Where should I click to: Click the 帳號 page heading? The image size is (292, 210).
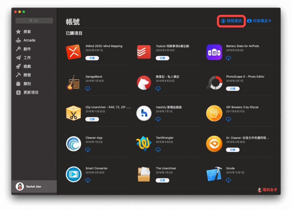tap(73, 22)
